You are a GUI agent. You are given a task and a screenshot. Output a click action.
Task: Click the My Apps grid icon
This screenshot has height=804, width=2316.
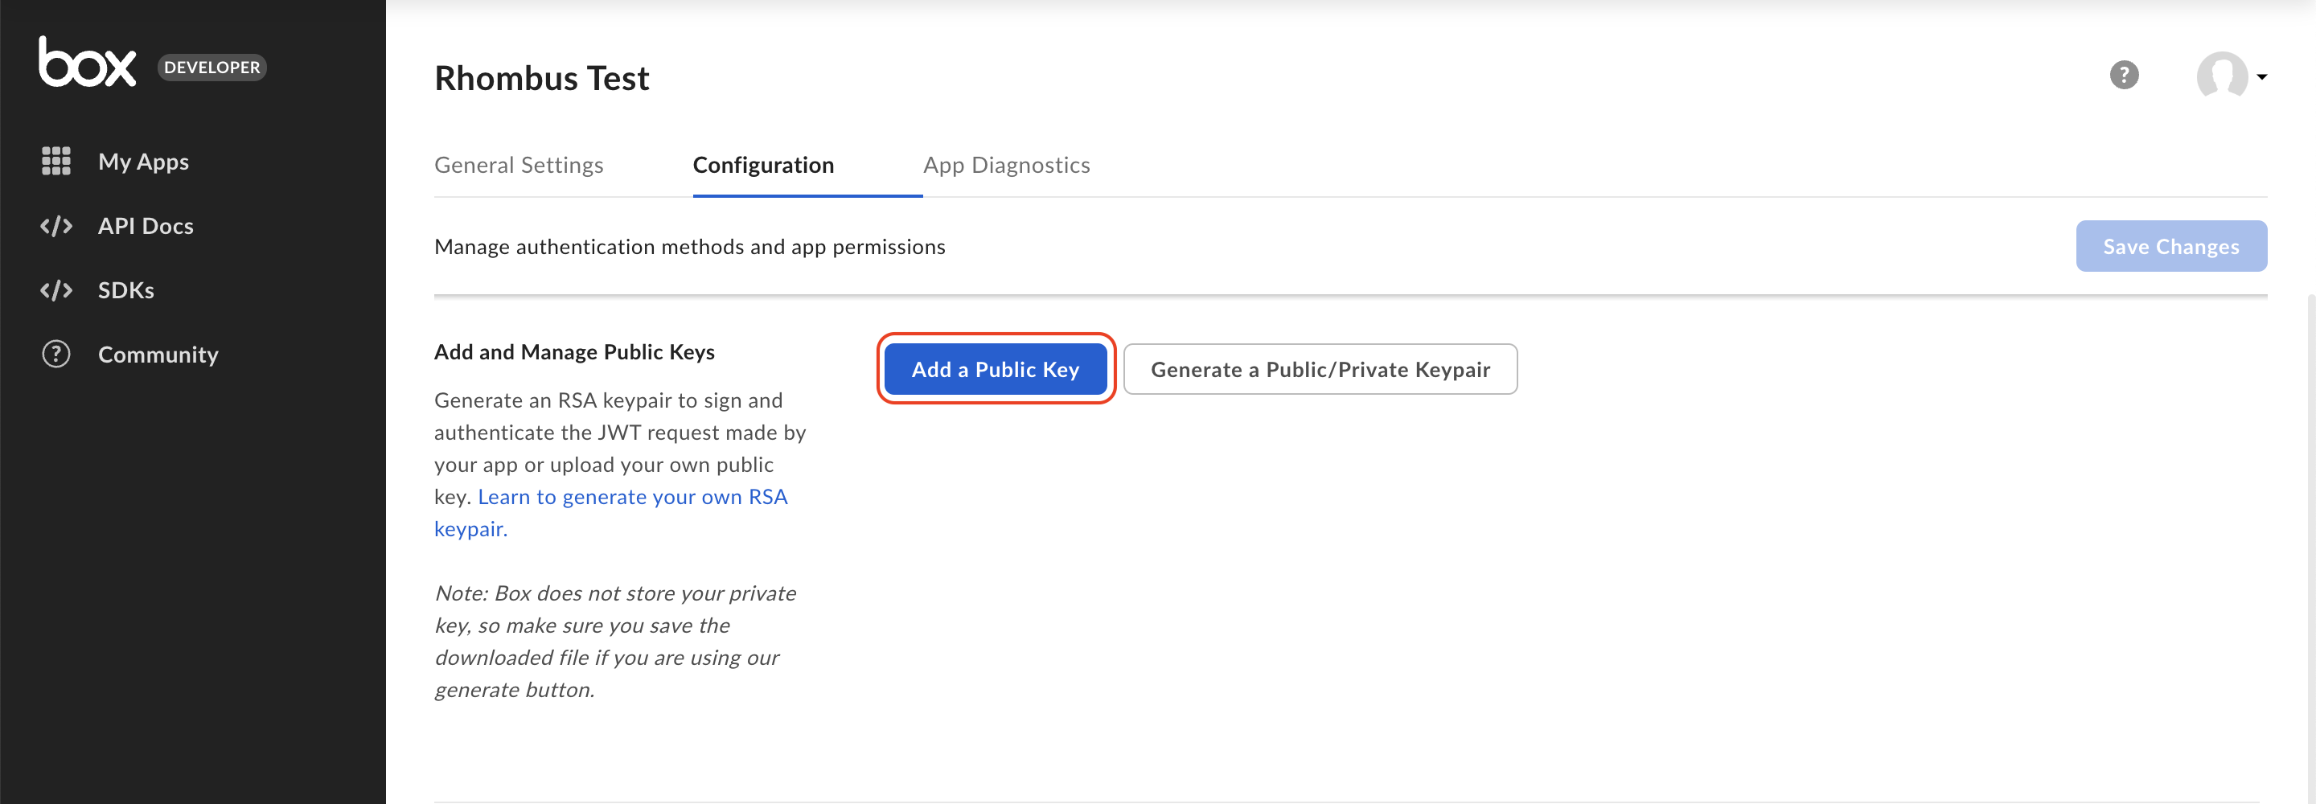(x=55, y=161)
